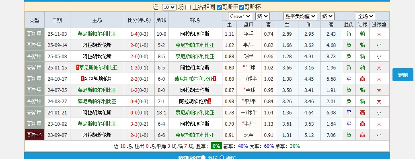Open the recent matches count dropdown showing 10
Screen dimensions: 415x159
click(x=169, y=7)
